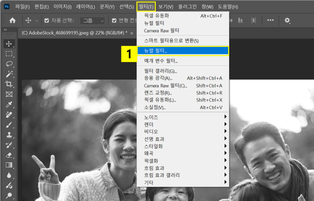
Task: Open the 도움말(H) menu
Action: (228, 7)
